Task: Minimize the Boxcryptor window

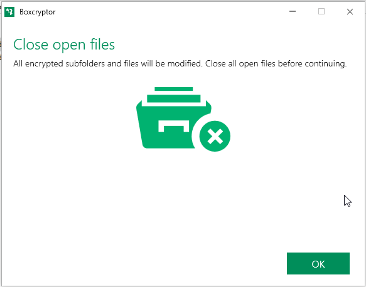Action: 293,11
